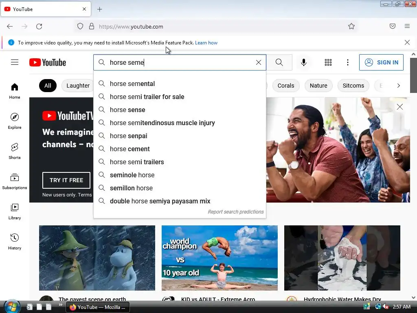Dismiss the YouTube TV banner ad
This screenshot has width=417, height=313.
click(x=399, y=107)
